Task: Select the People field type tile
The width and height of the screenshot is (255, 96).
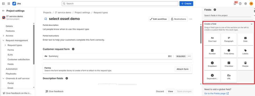Action: (245, 64)
